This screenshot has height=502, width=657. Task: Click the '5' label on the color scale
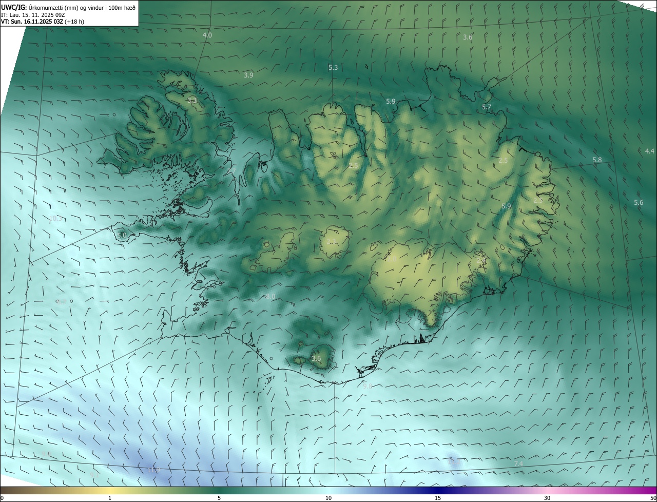coord(219,498)
